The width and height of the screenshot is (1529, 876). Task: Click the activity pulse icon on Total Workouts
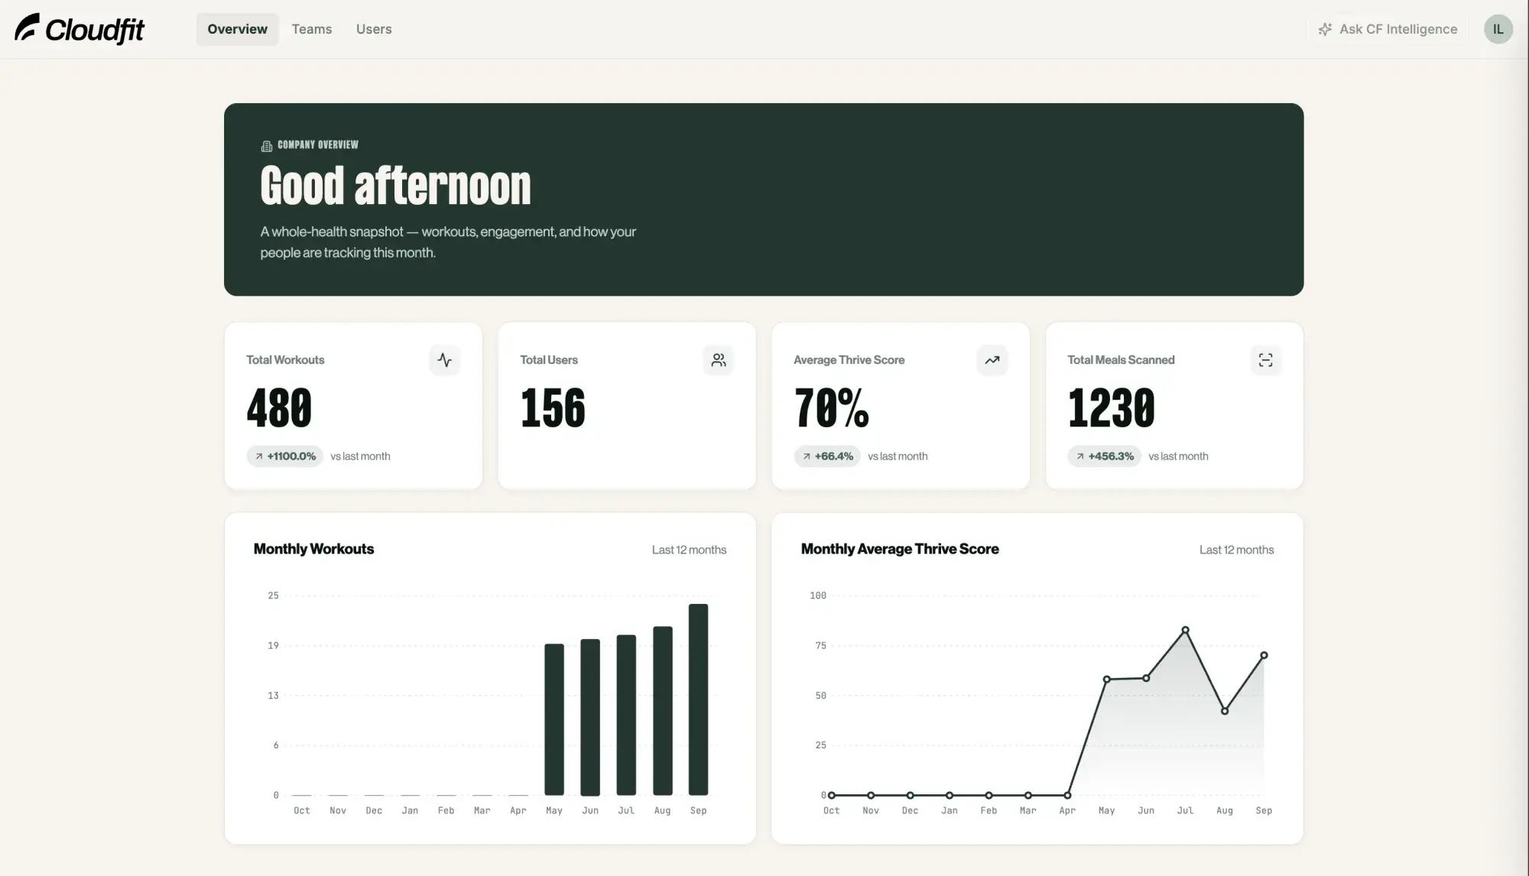tap(444, 360)
